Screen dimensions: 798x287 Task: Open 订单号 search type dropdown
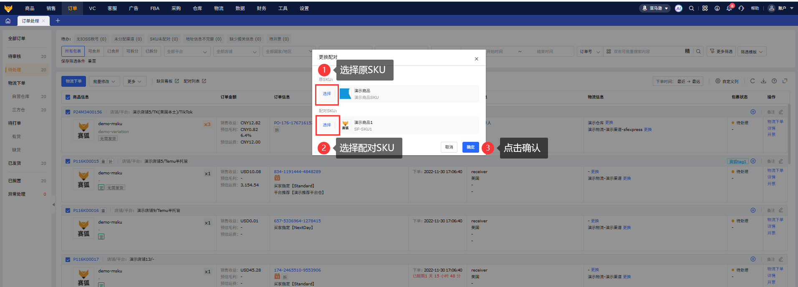point(589,51)
